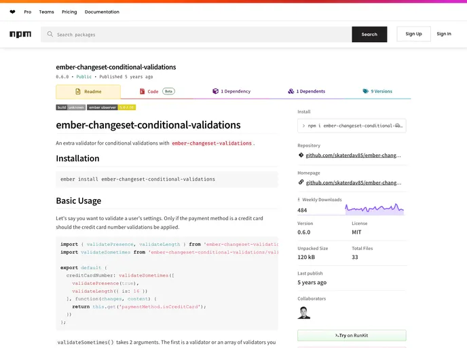The height and width of the screenshot is (348, 467).
Task: Click the ember observer score badge
Action: [111, 107]
